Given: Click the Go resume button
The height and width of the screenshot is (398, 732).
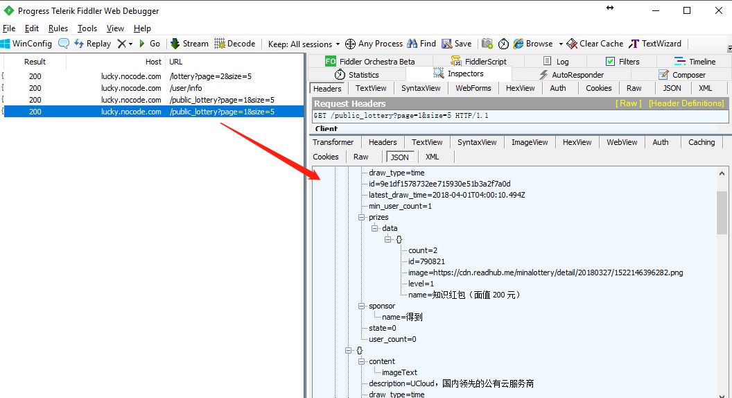Looking at the screenshot, I should pos(150,44).
